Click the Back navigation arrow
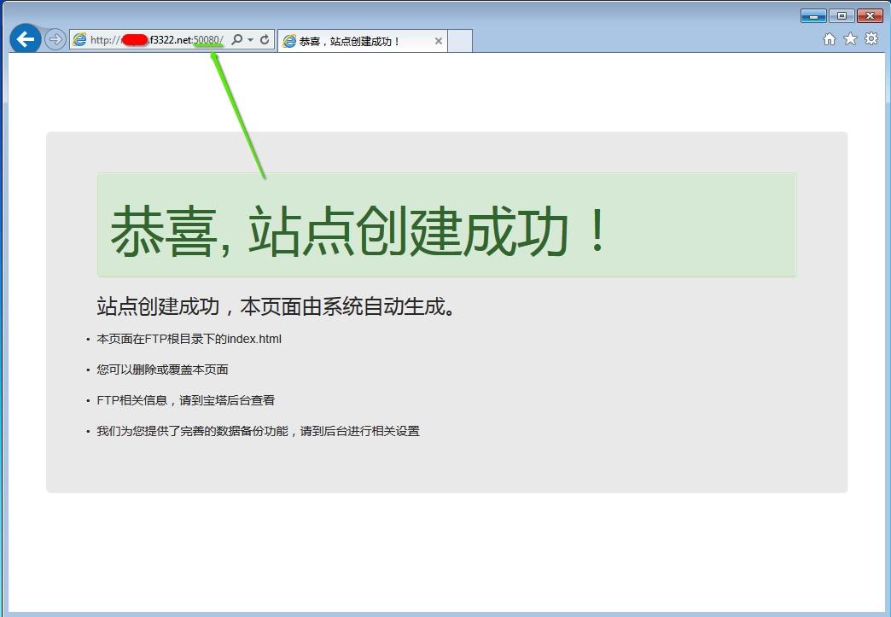The width and height of the screenshot is (891, 617). [25, 38]
